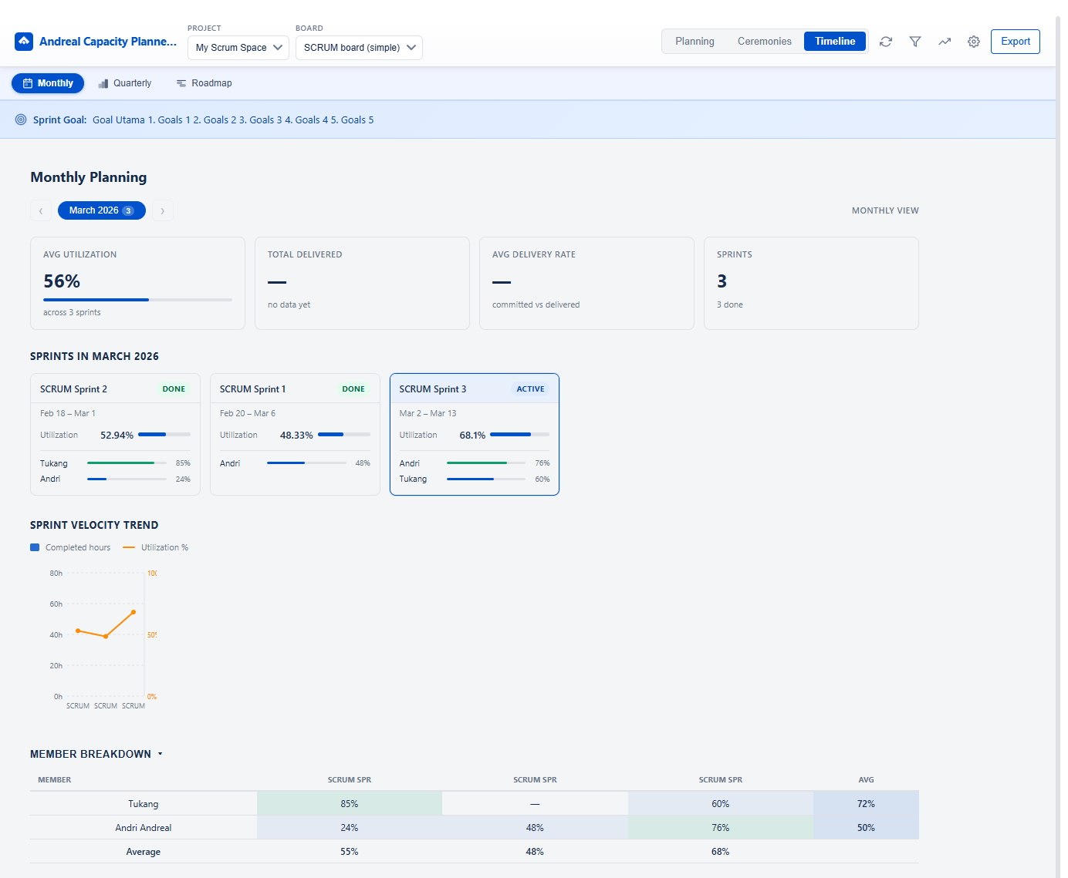Switch to the Planning tab
The image size is (1068, 878).
pyautogui.click(x=694, y=41)
